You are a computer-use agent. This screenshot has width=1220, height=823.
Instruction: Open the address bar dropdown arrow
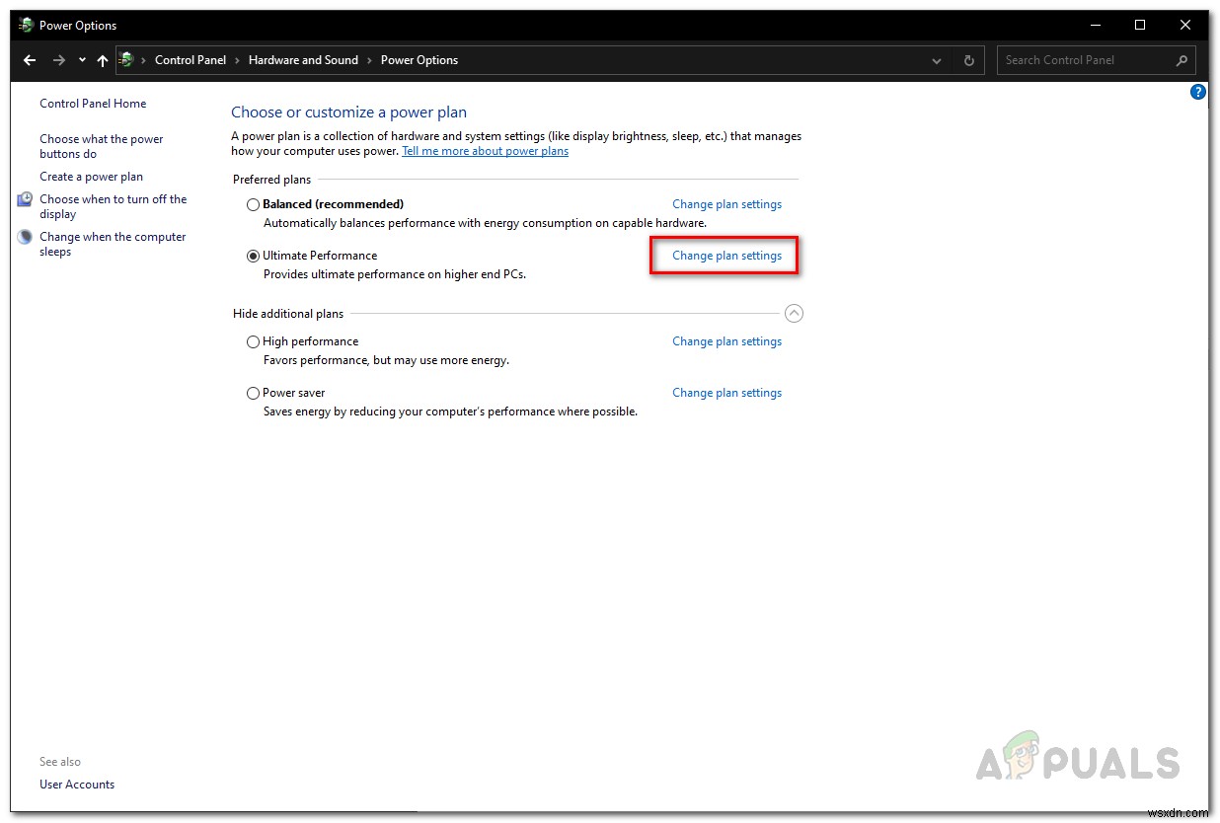[936, 60]
